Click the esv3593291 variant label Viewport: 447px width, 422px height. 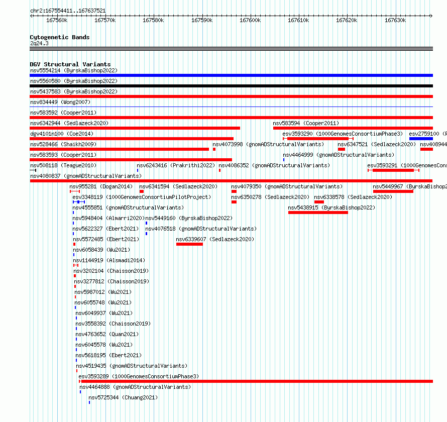(407, 165)
